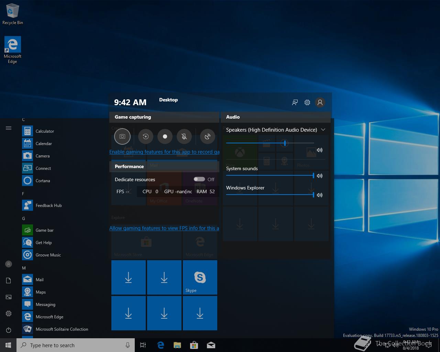Open Microsoft Edge in the Start app list
This screenshot has width=440, height=352.
pyautogui.click(x=55, y=317)
